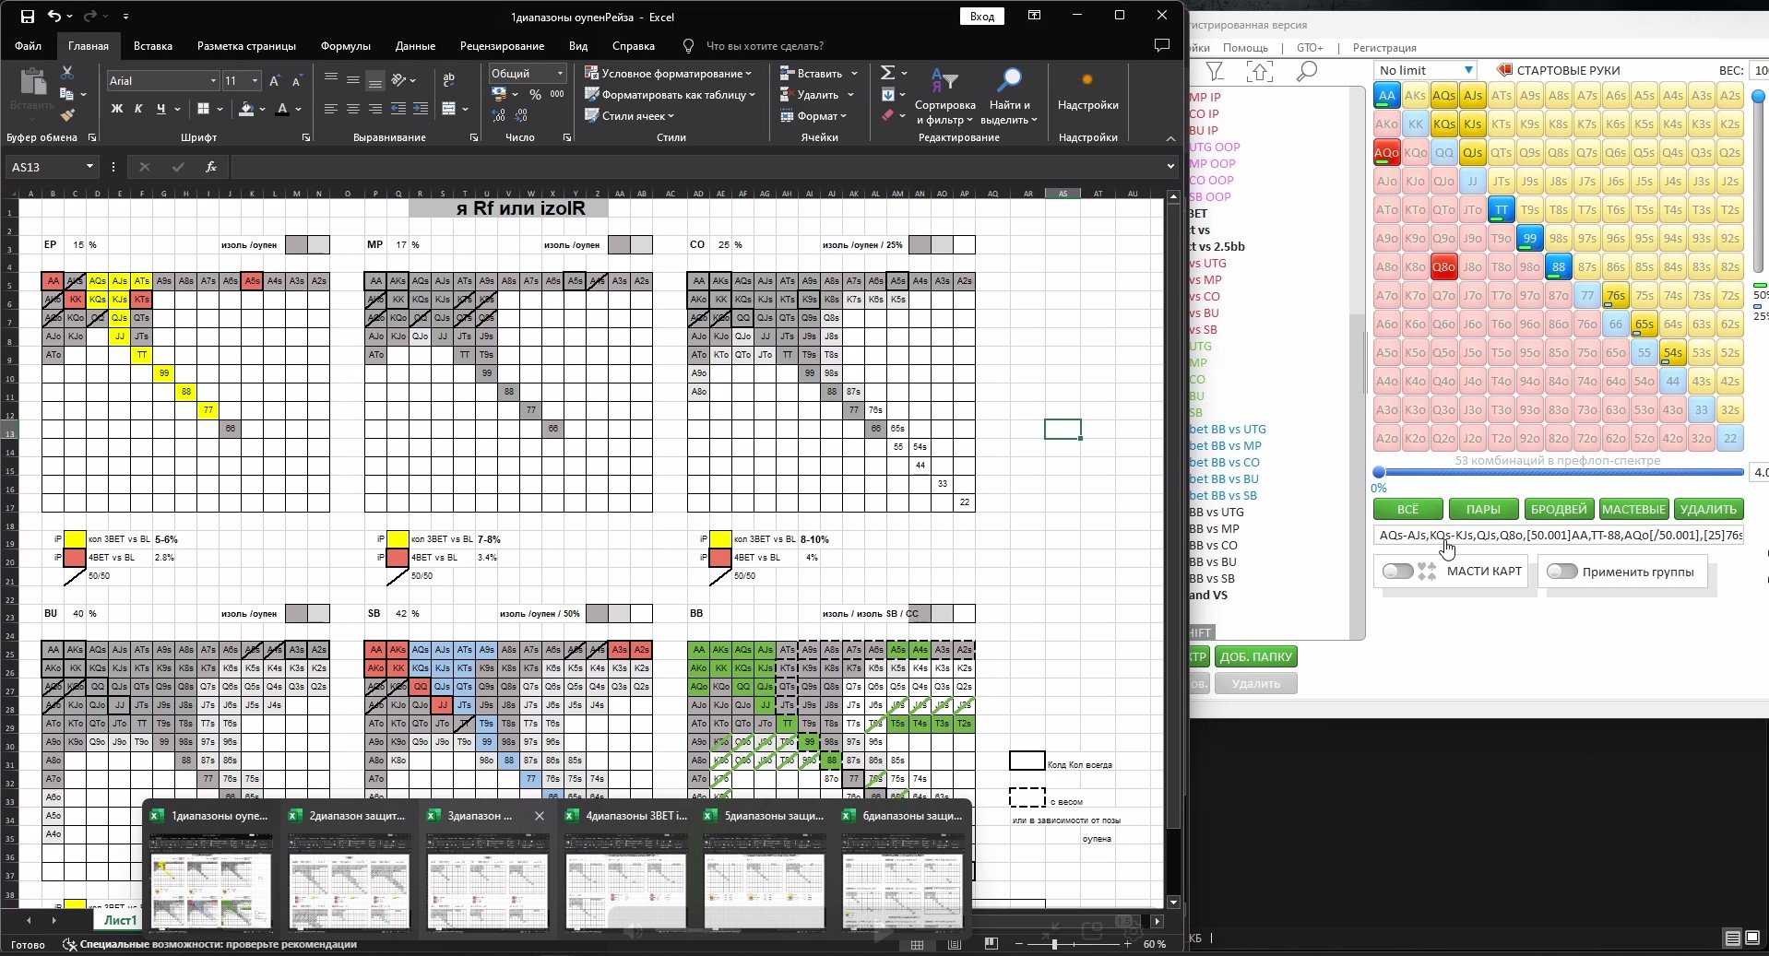Image resolution: width=1769 pixels, height=956 pixels.
Task: Toggle the Q8o hand cell in poker matrix
Action: click(x=1444, y=266)
